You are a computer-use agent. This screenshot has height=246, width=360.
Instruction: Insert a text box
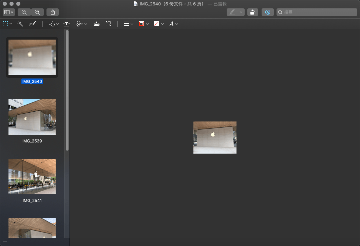(67, 24)
